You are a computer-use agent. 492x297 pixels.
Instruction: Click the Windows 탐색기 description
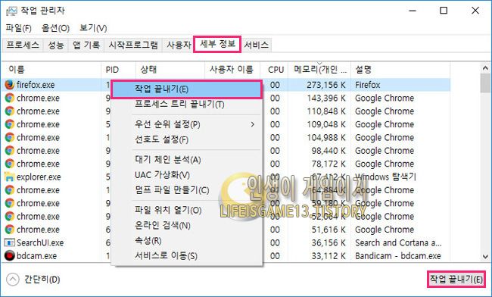385,177
